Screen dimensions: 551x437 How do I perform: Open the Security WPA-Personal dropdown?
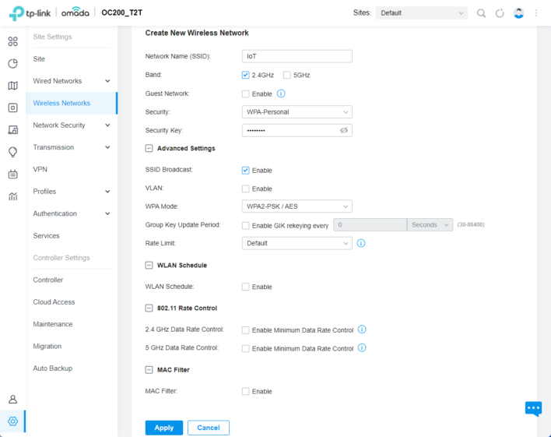(x=297, y=112)
